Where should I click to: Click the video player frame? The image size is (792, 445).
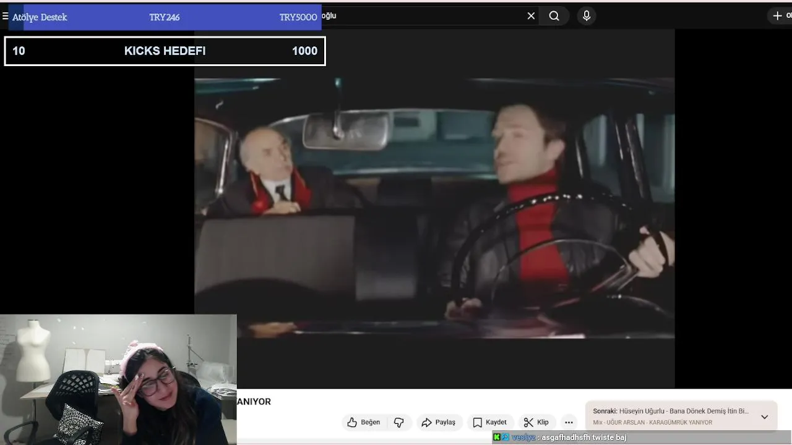click(434, 208)
